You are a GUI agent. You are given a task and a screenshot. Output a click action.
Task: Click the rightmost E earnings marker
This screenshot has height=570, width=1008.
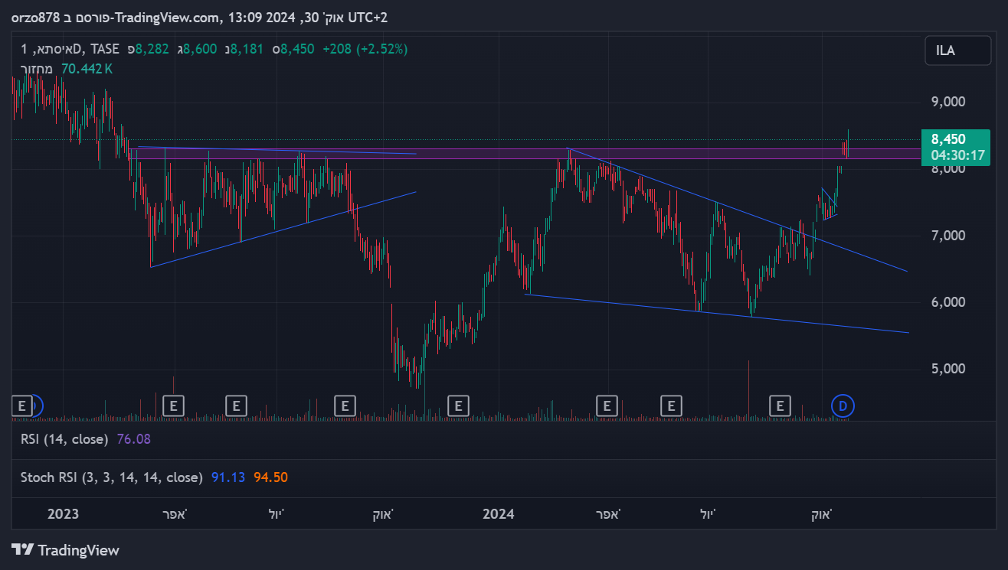(x=781, y=406)
